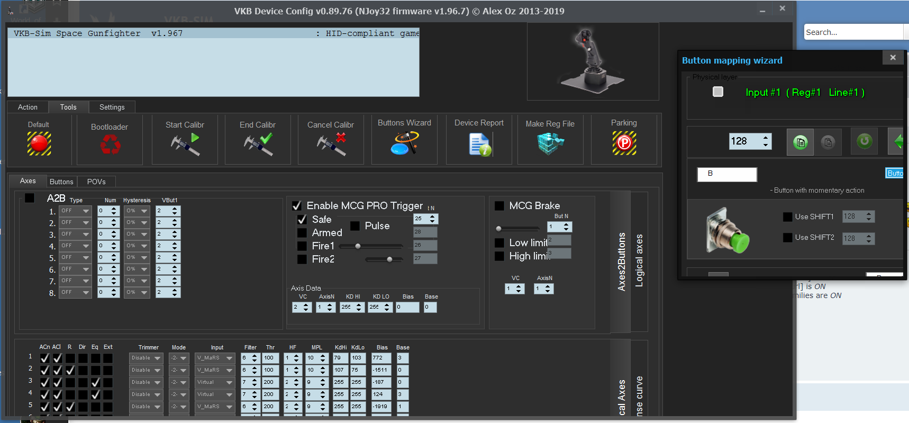Enable the Fire2 checkbox
This screenshot has width=909, height=423.
pos(302,259)
